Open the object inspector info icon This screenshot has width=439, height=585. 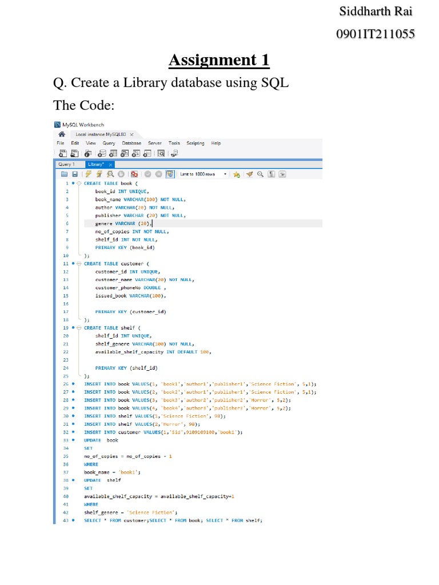coord(87,153)
